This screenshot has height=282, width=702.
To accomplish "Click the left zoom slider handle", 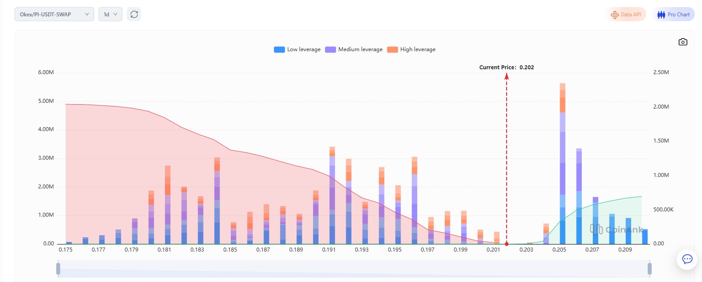I will (x=58, y=268).
